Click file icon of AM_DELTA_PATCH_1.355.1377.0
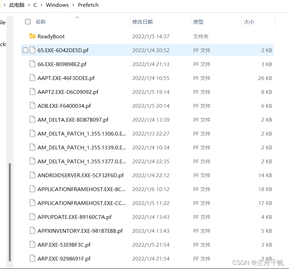Viewport: 289px width, 269px height. coord(32,161)
